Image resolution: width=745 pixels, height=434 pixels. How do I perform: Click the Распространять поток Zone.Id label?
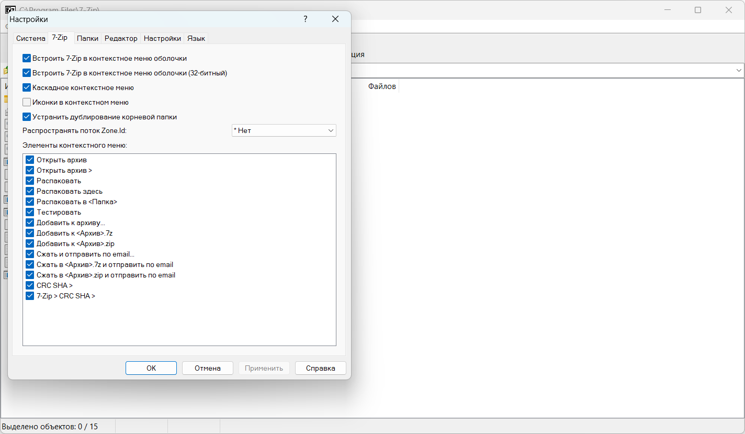point(75,130)
